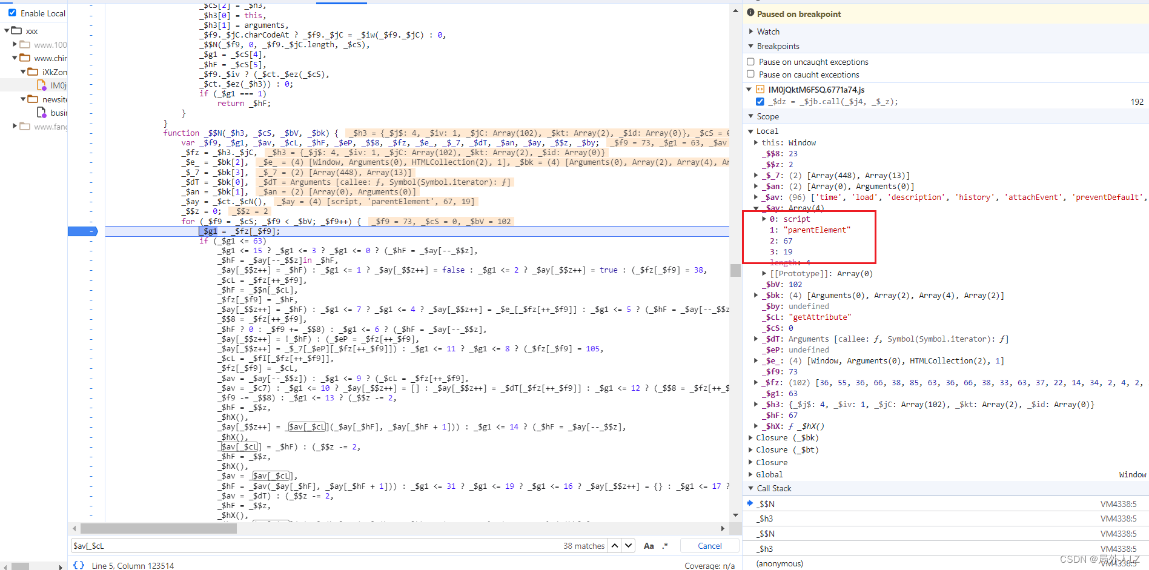Image resolution: width=1149 pixels, height=570 pixels.
Task: Disable the _$dz breakpoint checkbox
Action: pyautogui.click(x=760, y=102)
